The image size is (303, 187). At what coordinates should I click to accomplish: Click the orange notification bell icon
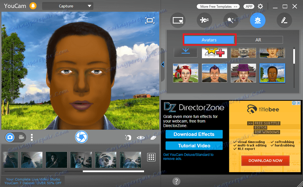pyautogui.click(x=33, y=6)
